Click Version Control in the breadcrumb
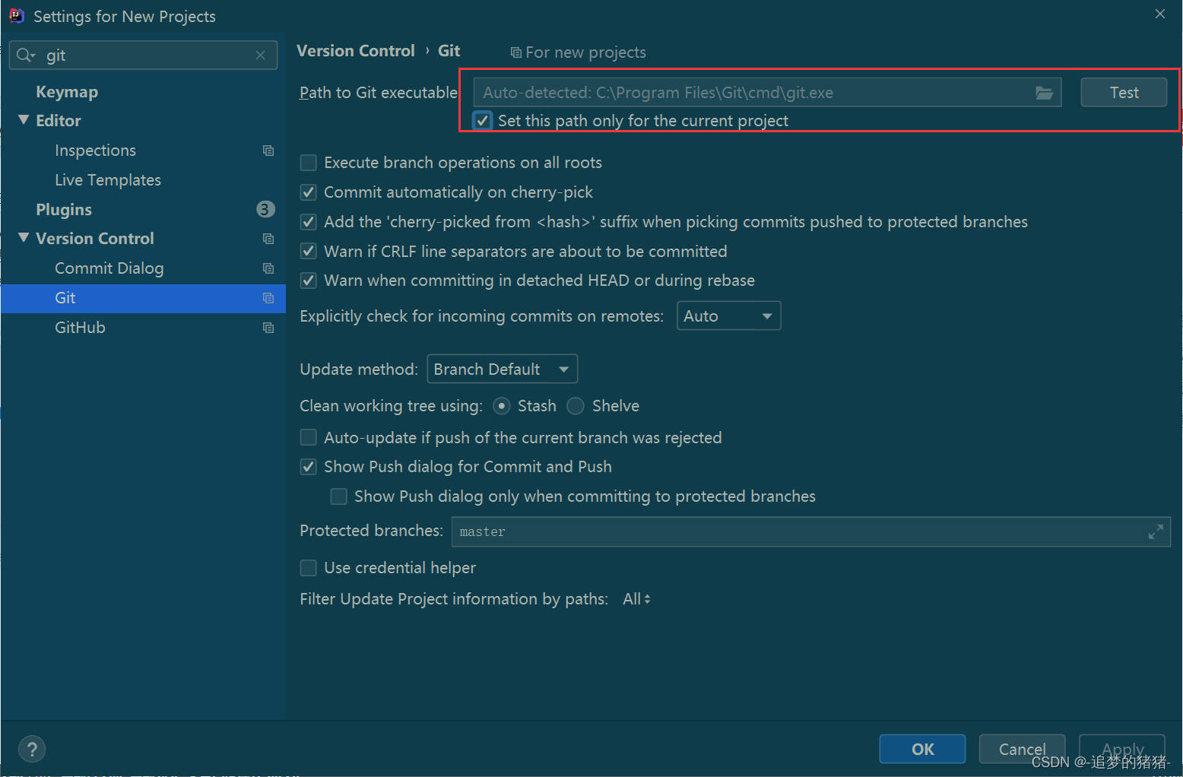Viewport: 1183px width, 777px height. [x=356, y=51]
